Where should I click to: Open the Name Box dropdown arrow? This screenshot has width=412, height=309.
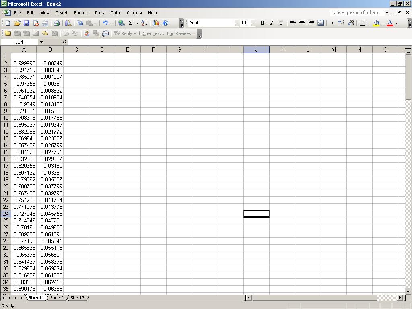41,42
